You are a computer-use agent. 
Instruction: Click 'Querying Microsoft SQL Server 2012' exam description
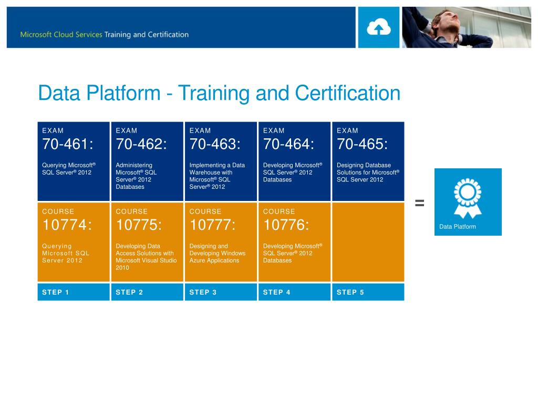[x=69, y=169]
